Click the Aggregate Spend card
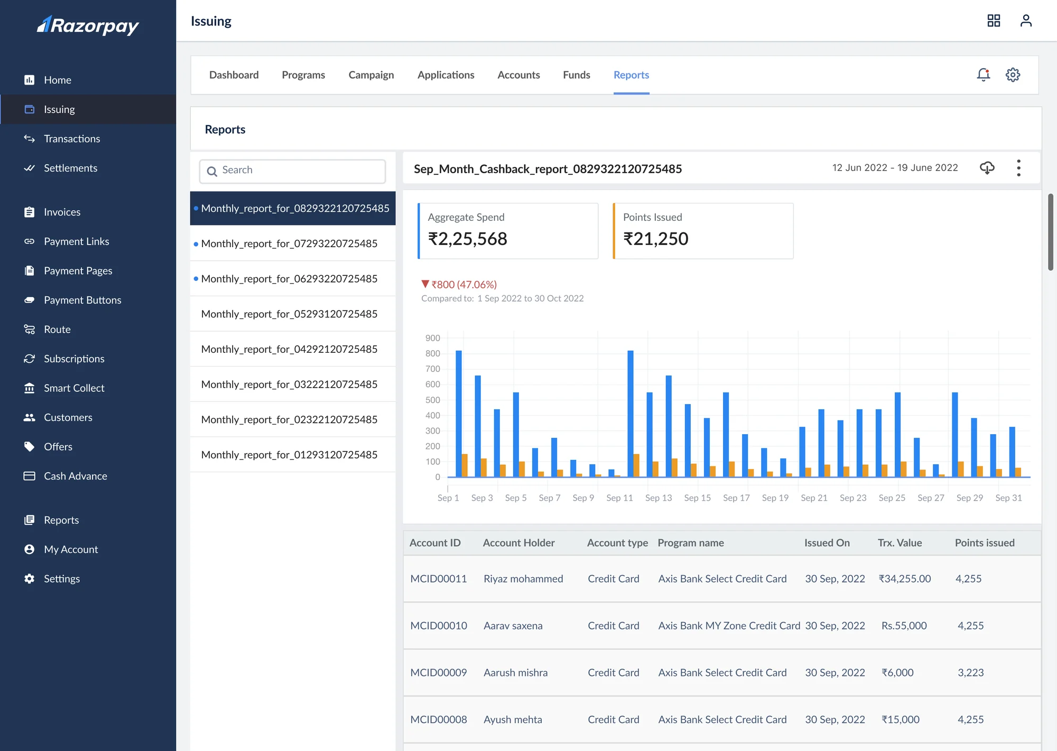Screen dimensions: 1057x751 pos(508,231)
